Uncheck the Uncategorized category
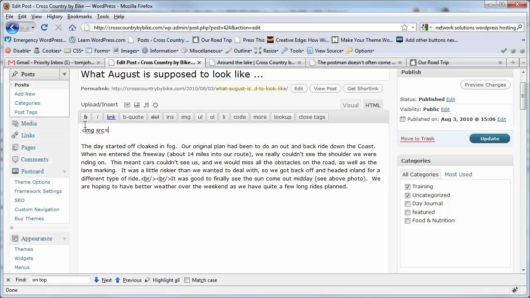 click(408, 195)
